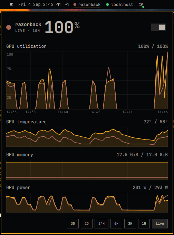174x235 pixels.
Task: Switch to the 1H time range
Action: click(x=144, y=224)
